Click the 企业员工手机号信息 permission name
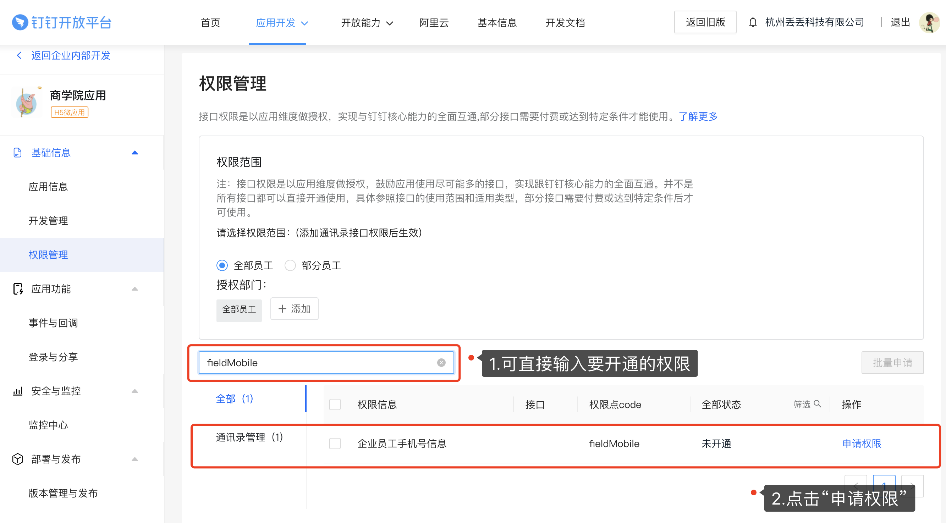 pos(402,444)
